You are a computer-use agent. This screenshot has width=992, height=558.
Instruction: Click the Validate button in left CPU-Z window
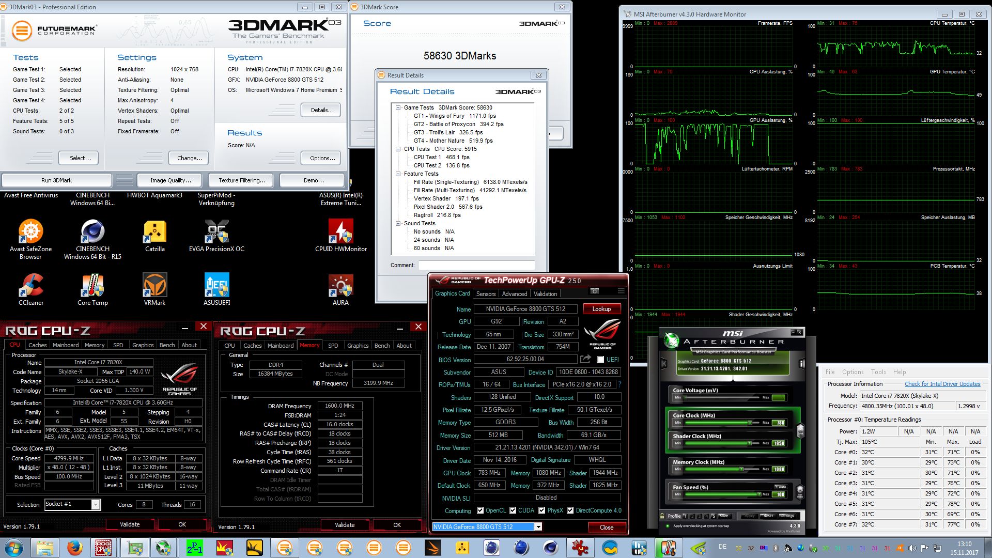(130, 524)
